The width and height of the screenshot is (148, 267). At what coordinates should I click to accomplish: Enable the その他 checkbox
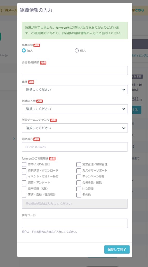coord(79,195)
